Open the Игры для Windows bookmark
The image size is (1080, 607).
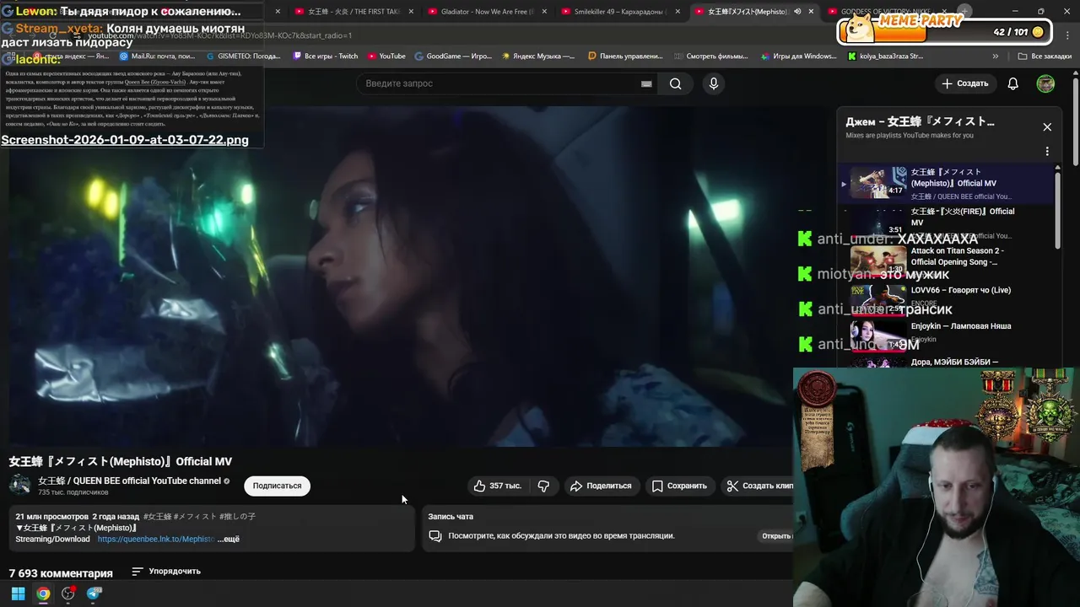coord(798,56)
